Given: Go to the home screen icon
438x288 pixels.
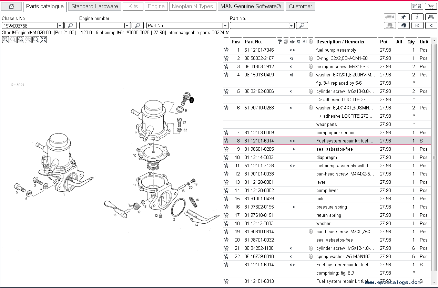Looking at the screenshot, I should point(11,6).
